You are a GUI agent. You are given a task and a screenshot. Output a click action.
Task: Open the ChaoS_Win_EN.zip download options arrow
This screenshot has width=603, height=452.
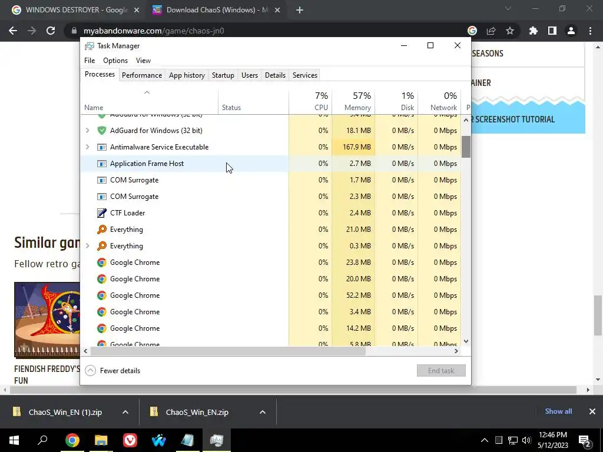pos(262,412)
